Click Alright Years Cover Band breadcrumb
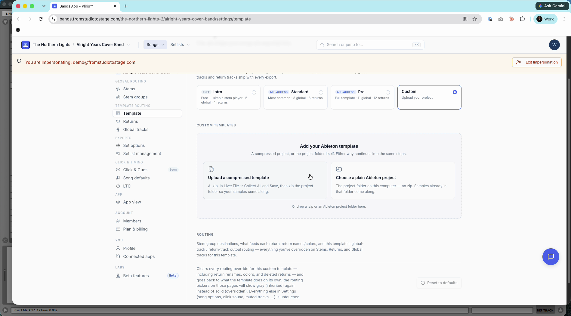Image resolution: width=571 pixels, height=316 pixels. pyautogui.click(x=100, y=45)
